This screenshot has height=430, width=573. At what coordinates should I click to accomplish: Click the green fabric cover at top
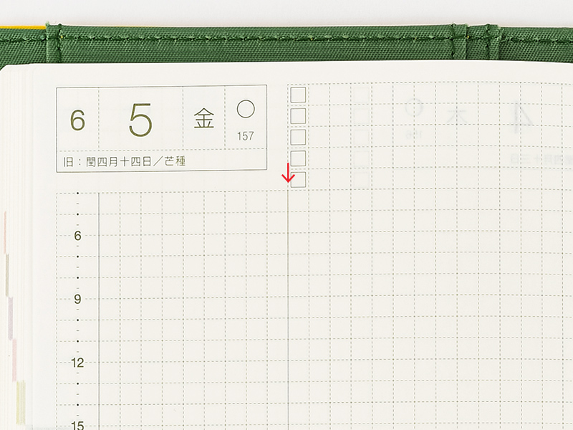[286, 43]
